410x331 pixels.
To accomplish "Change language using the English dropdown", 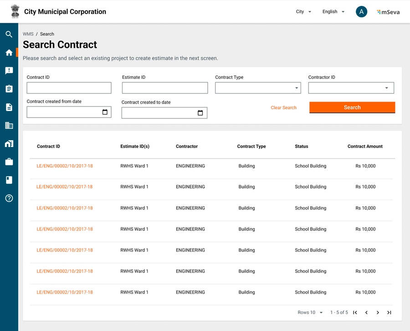I will [x=333, y=12].
